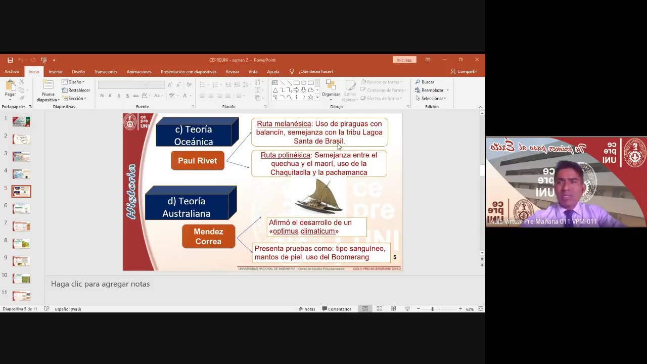Click the Español (Perú) language indicator

[68, 309]
